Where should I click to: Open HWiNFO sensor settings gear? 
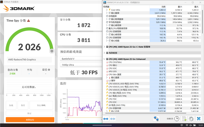coord(191,119)
